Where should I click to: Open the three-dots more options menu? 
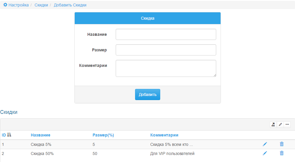287,124
